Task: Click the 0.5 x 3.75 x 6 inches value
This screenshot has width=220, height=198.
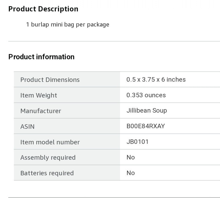Action: point(156,80)
